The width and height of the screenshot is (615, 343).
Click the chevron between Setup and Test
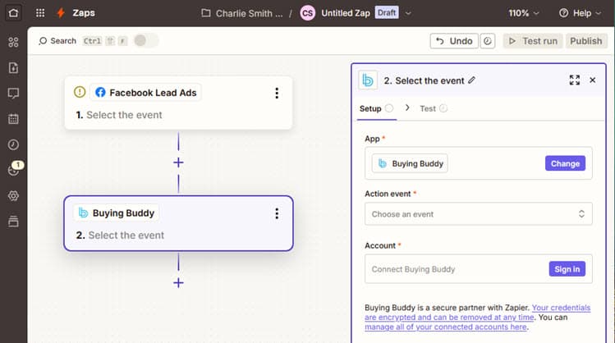[407, 107]
